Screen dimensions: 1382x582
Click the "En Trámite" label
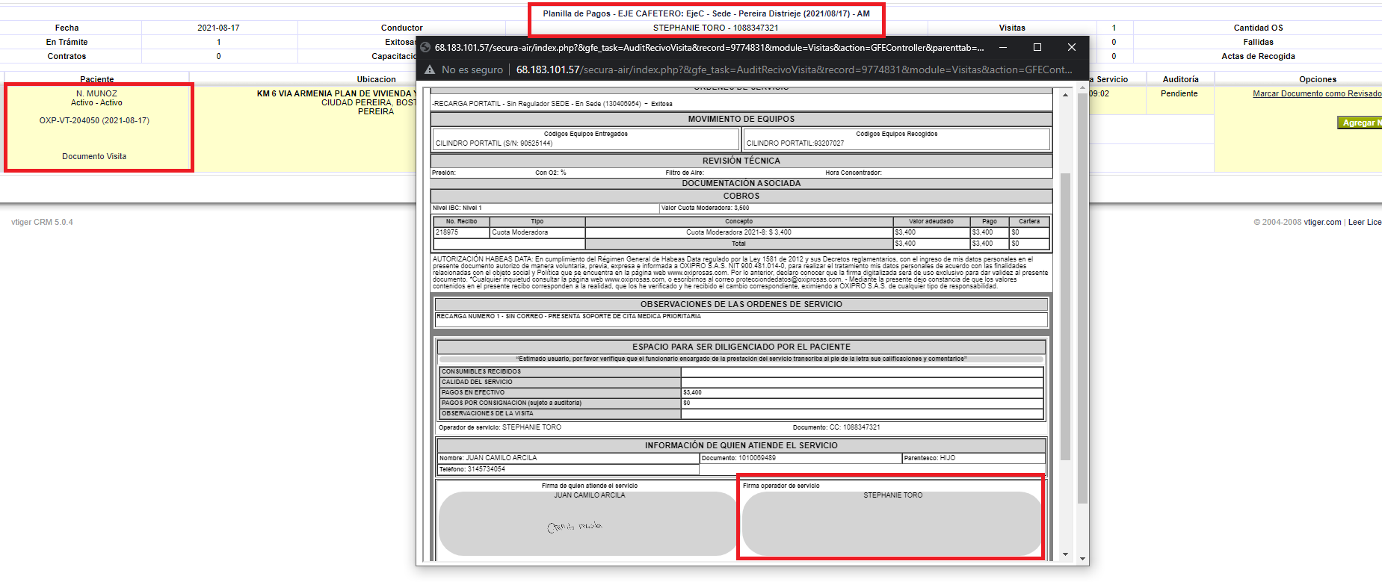pyautogui.click(x=67, y=42)
